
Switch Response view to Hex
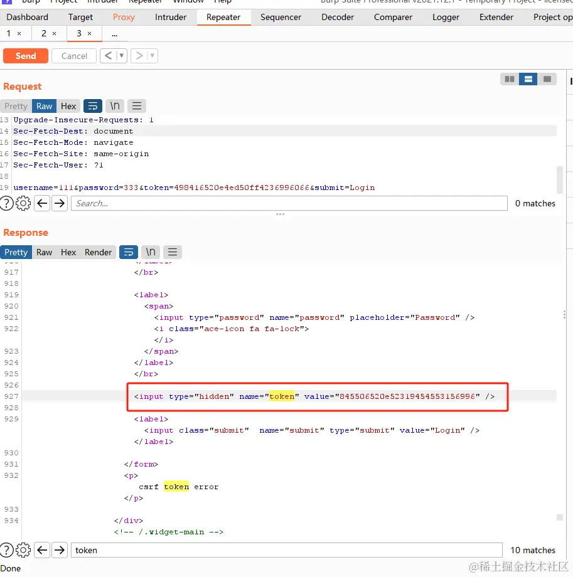[x=68, y=252]
